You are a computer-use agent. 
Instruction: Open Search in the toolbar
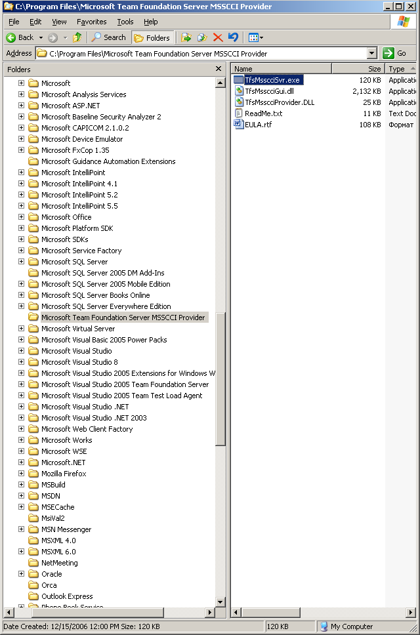pos(108,37)
